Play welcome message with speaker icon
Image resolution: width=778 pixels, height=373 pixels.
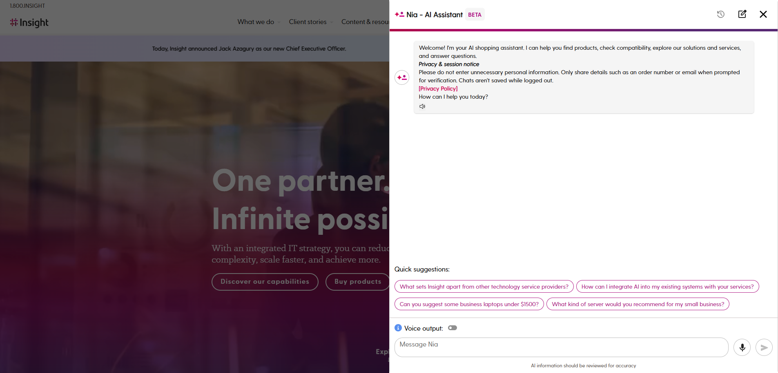pos(422,106)
